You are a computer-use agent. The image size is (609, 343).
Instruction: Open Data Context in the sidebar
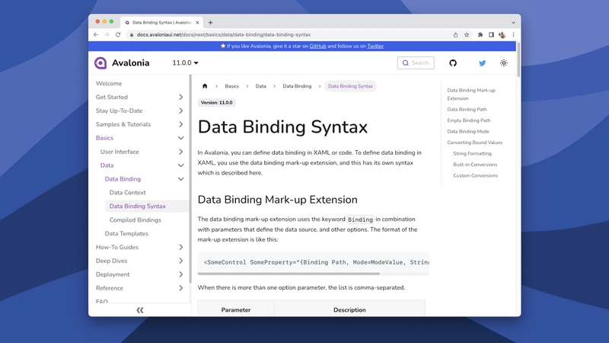click(x=127, y=193)
